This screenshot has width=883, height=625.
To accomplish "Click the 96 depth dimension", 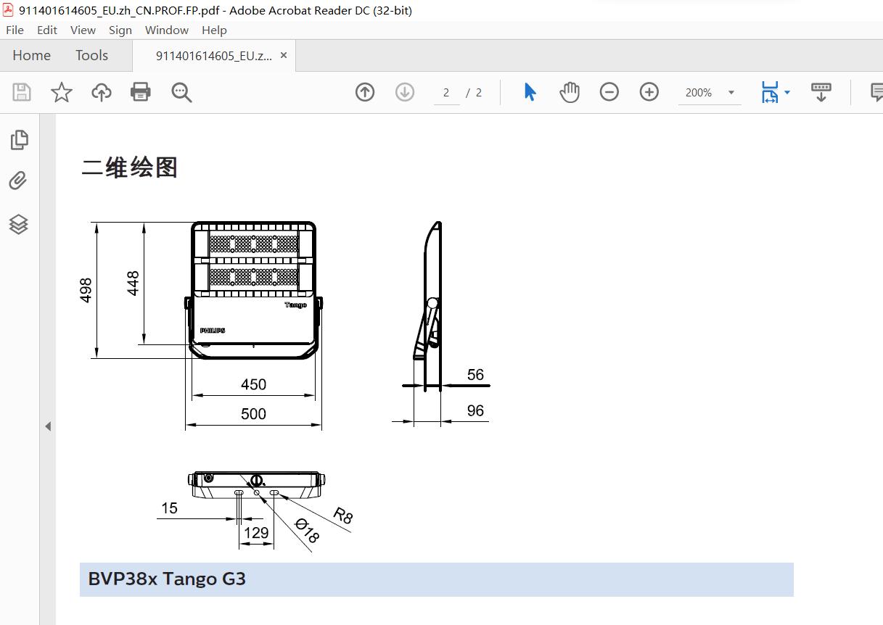I will tap(475, 410).
